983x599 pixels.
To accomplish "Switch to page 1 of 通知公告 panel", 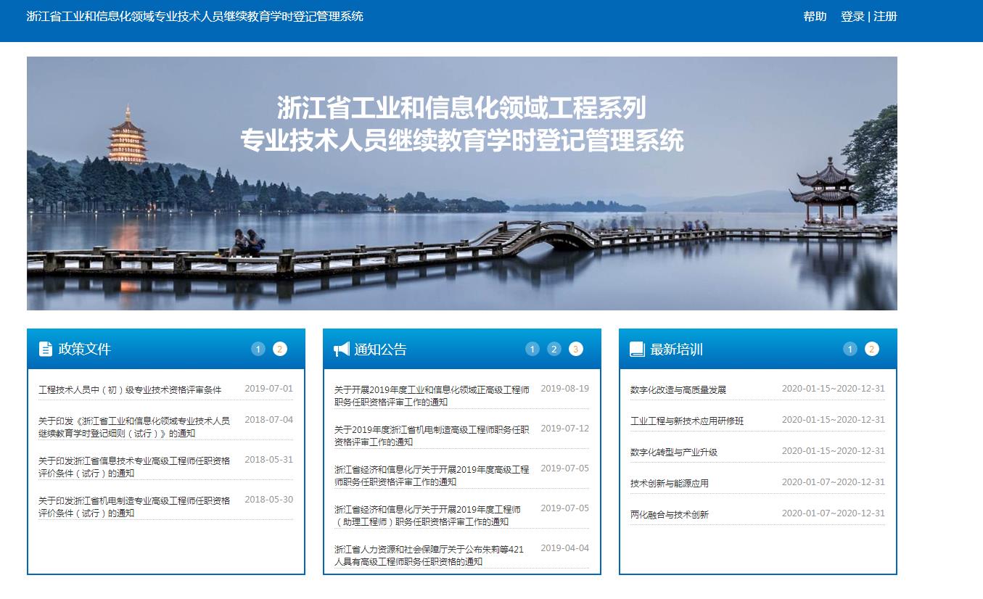I will click(532, 350).
